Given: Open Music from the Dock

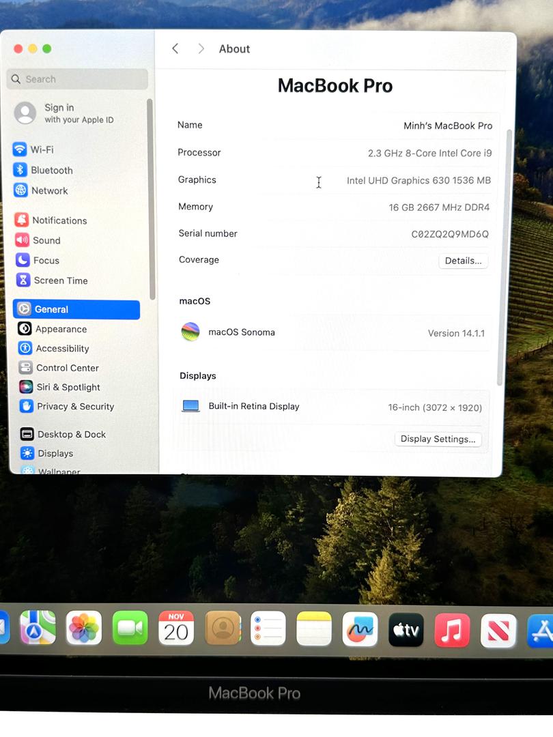Looking at the screenshot, I should 452,631.
